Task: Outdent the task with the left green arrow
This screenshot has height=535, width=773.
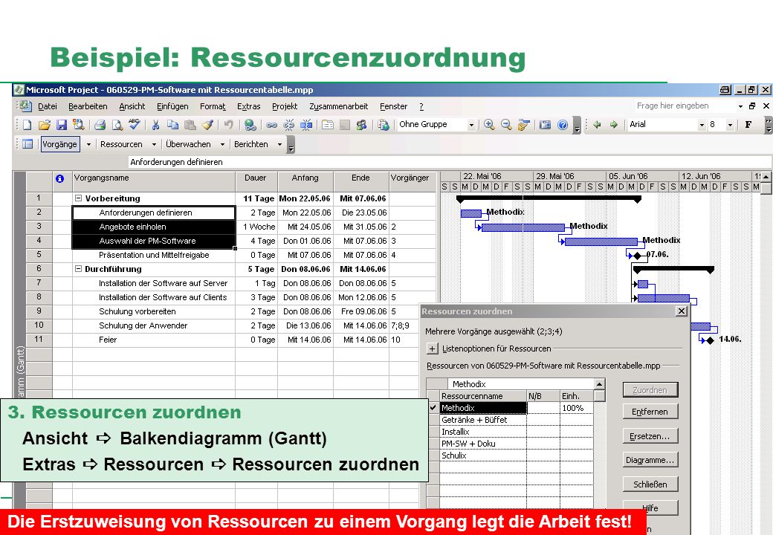Action: coord(597,125)
